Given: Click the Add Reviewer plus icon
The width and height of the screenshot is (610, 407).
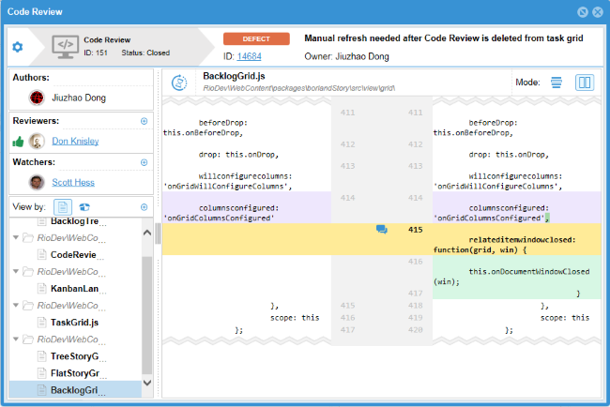Looking at the screenshot, I should click(144, 121).
